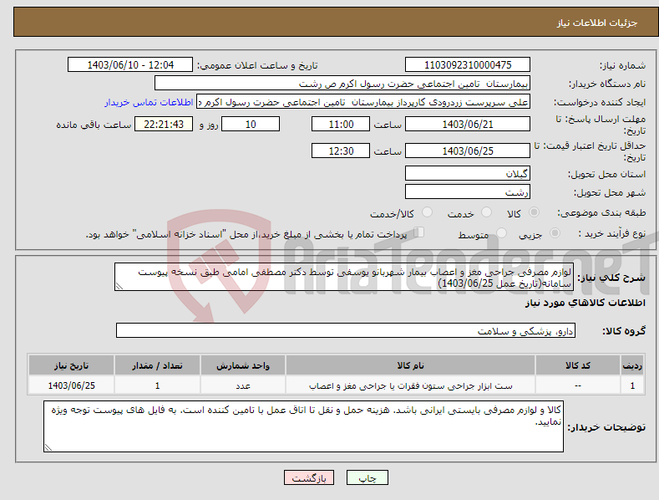Click the announcement date field 1403/06/10 - 12:04
Screen dimensions: 659x500
click(129, 65)
